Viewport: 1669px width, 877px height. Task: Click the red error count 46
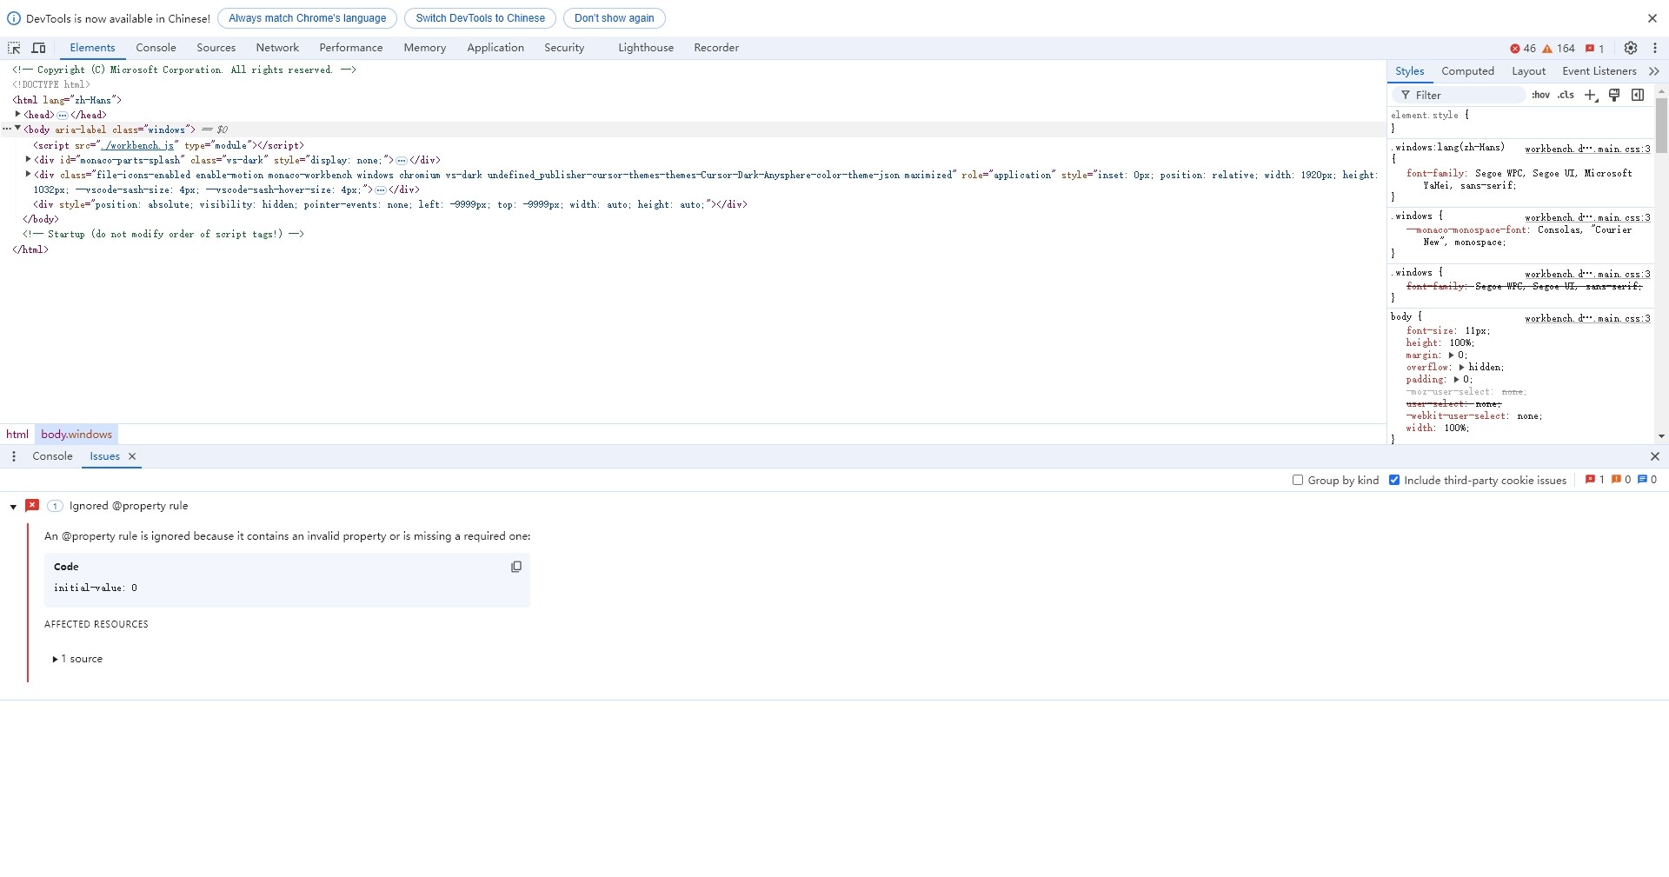pyautogui.click(x=1523, y=49)
